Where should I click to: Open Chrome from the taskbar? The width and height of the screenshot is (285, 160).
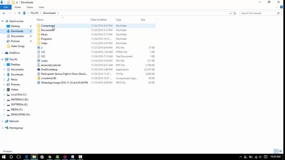click(x=49, y=157)
